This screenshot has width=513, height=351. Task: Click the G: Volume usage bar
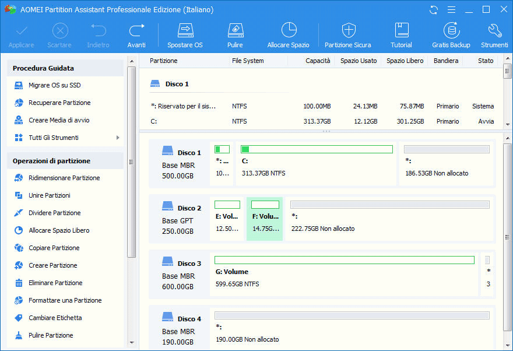click(x=344, y=260)
